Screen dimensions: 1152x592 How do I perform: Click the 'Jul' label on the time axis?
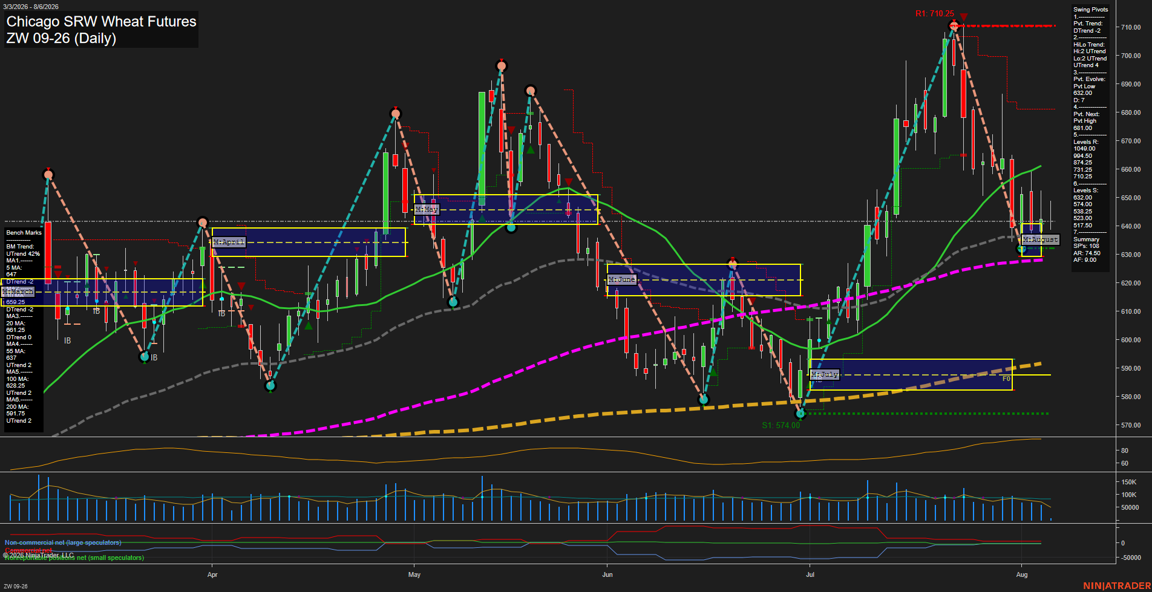point(810,574)
